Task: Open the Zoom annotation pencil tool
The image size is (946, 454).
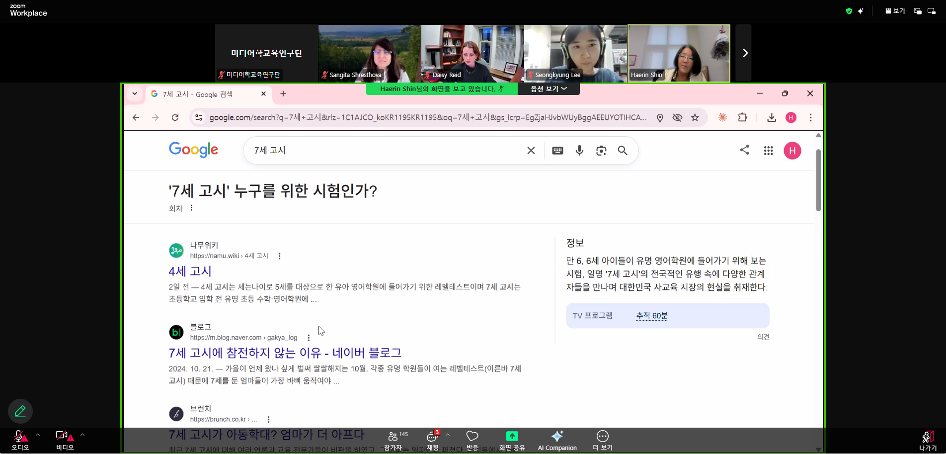Action: 20,411
